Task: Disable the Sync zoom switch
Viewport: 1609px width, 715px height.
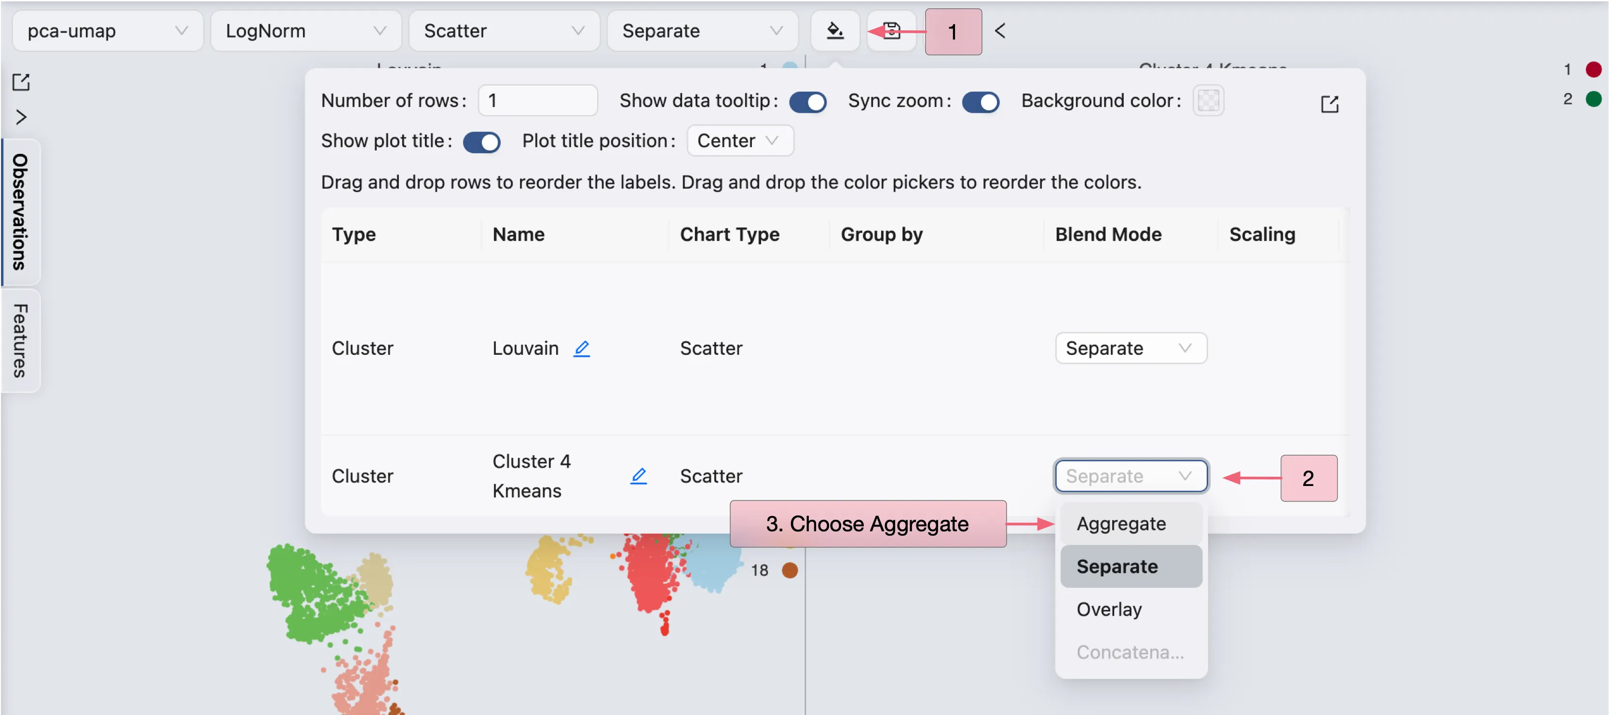Action: (980, 101)
